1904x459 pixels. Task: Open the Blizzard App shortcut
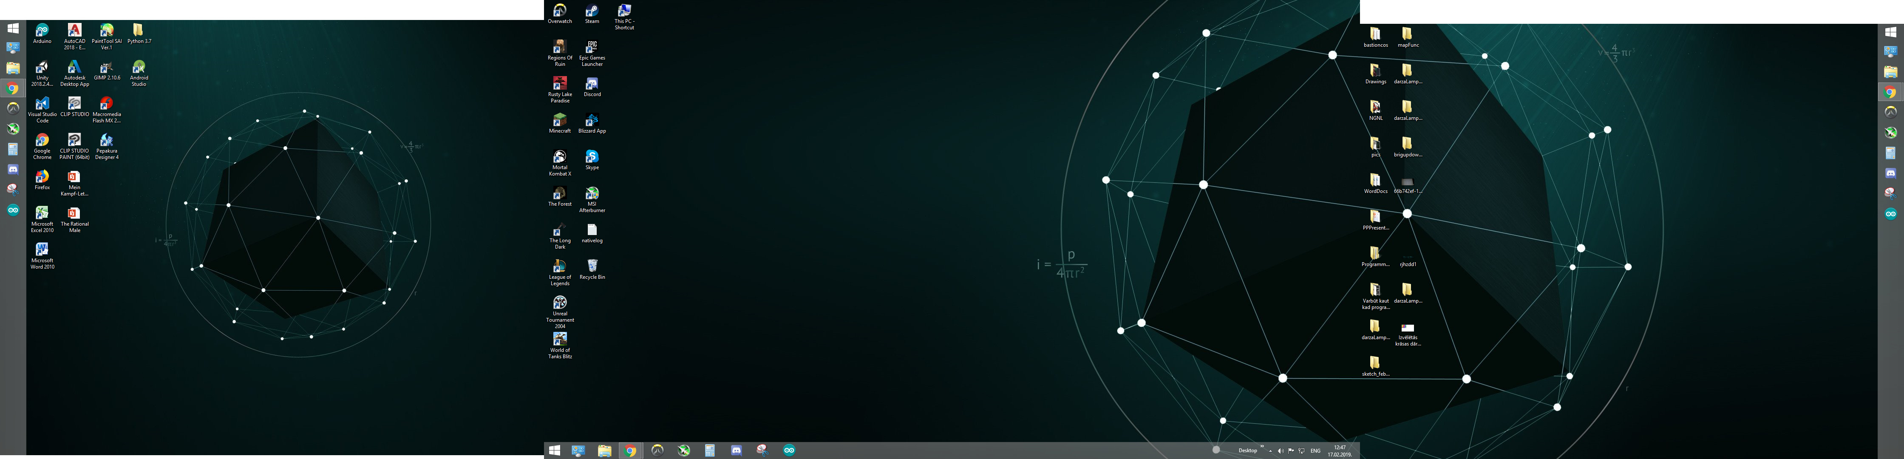click(x=592, y=123)
